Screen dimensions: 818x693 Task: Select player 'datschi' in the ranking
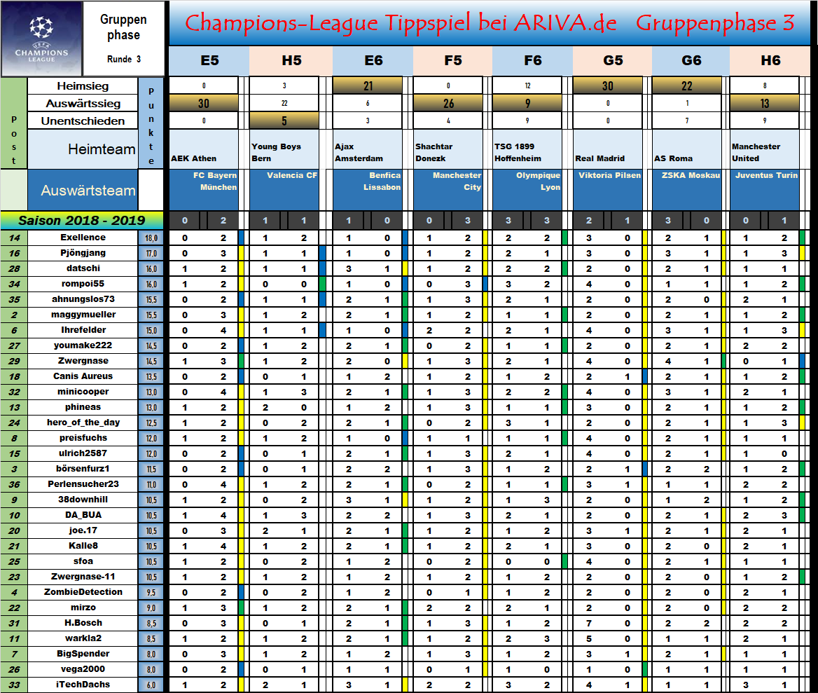coord(83,268)
